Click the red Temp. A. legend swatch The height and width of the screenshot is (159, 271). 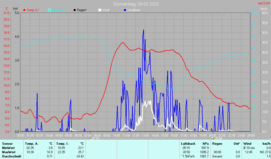click(24, 10)
